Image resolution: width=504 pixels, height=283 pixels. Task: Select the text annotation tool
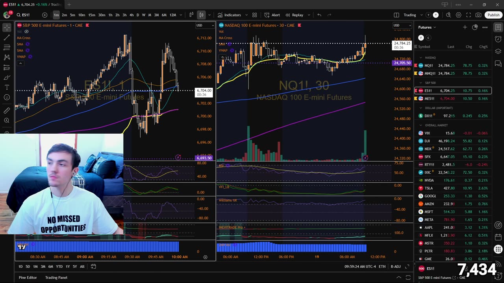click(7, 87)
